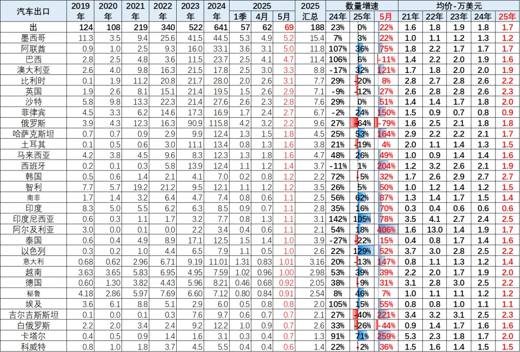Click the 卡塔尔 21年 price cell 5.3

click(412, 337)
